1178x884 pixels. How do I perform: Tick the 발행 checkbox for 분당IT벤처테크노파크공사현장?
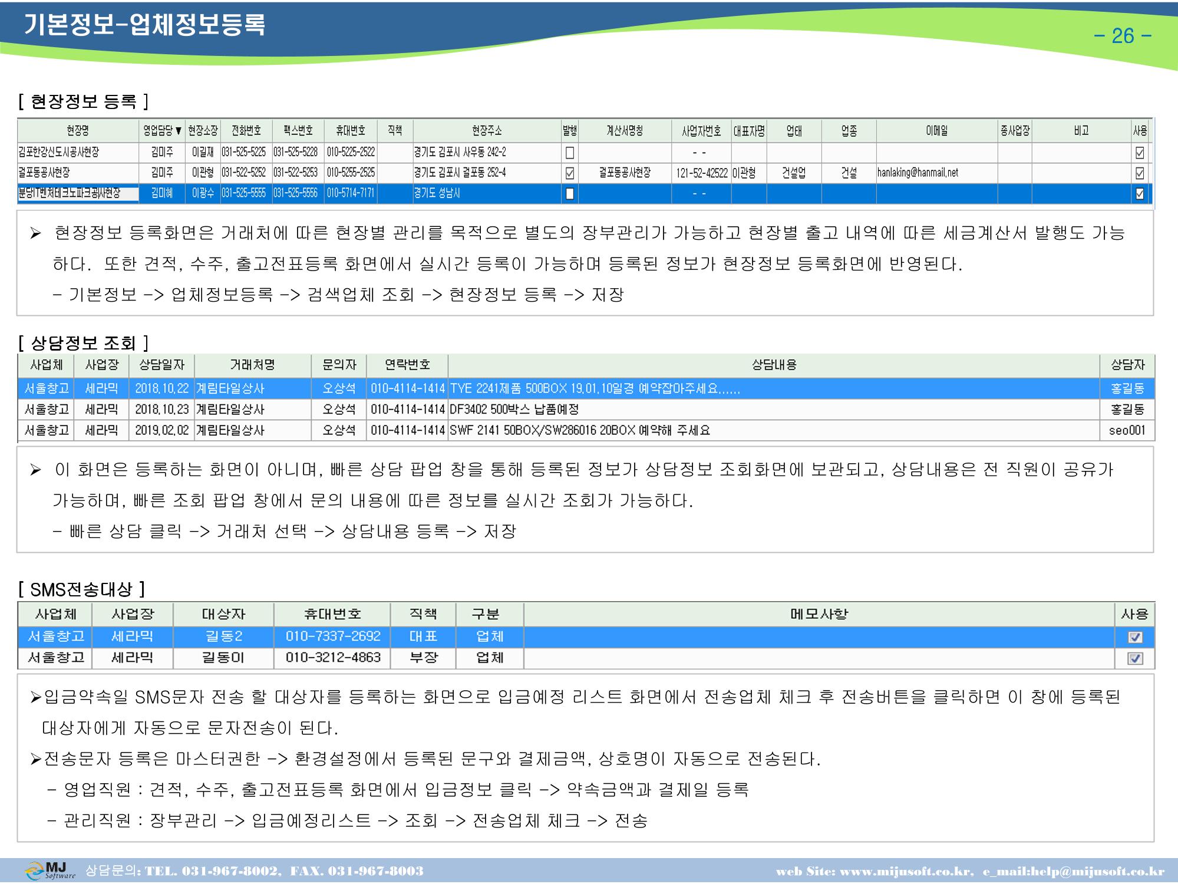tap(569, 194)
